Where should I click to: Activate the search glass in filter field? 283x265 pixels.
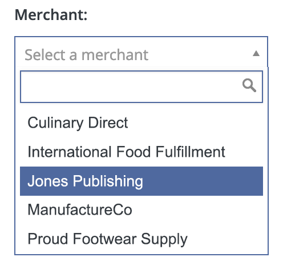(249, 85)
